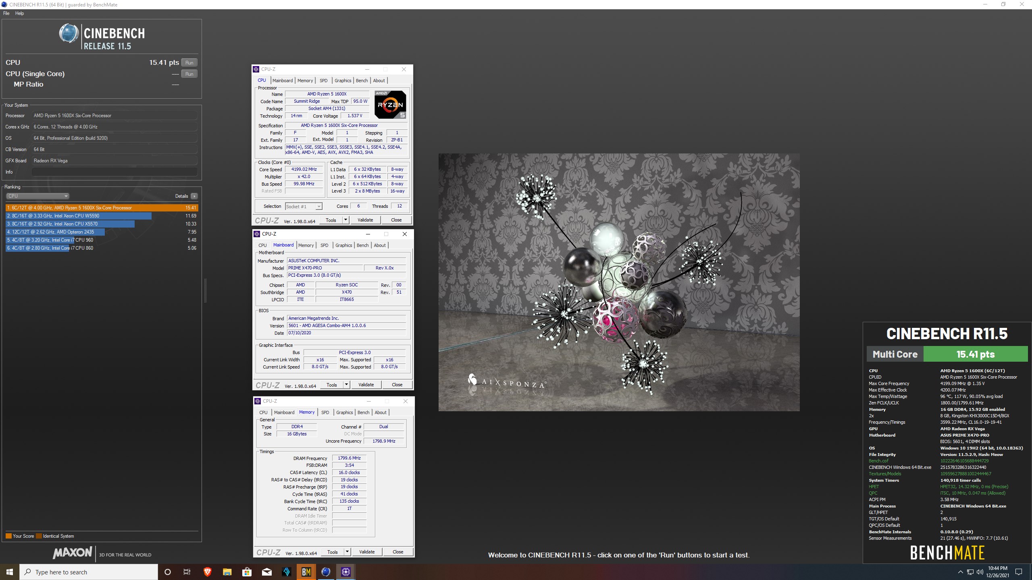Click Close button in Memory CPU-Z window
The image size is (1032, 580).
(398, 552)
